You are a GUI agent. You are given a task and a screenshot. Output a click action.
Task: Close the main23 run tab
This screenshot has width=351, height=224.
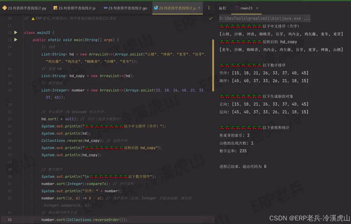(x=257, y=8)
